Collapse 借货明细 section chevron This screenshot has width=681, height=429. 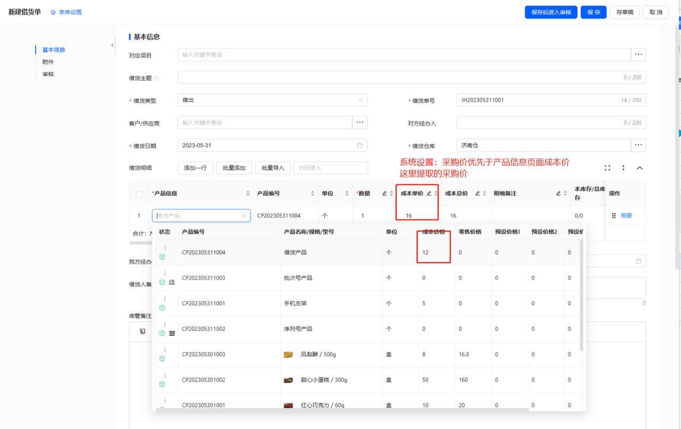(x=640, y=168)
